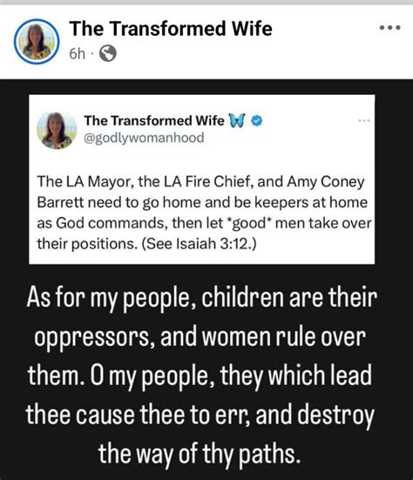Image resolution: width=413 pixels, height=480 pixels.
Task: Open the embedded tweet's avatar photo
Action: [57, 130]
